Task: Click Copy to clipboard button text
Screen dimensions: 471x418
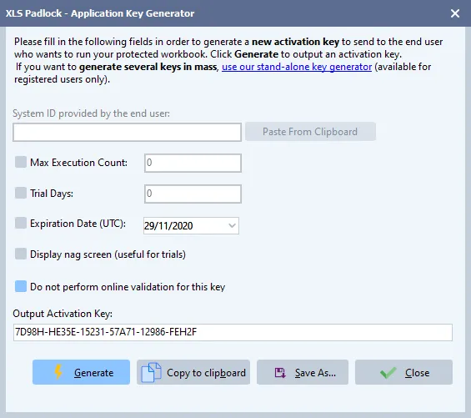Action: (x=206, y=373)
